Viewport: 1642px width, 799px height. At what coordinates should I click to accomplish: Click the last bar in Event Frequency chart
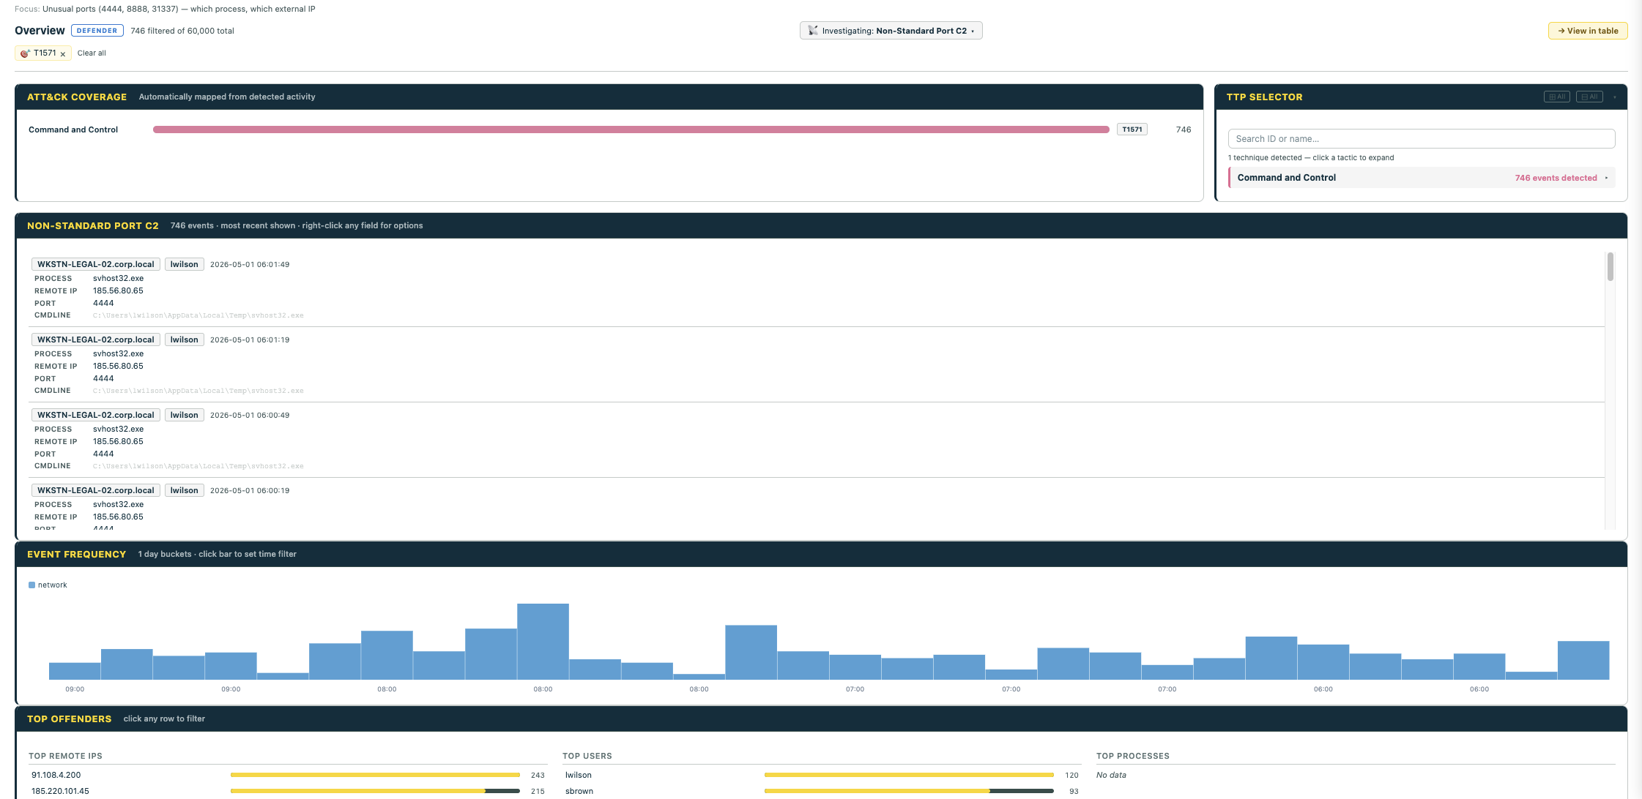1583,660
